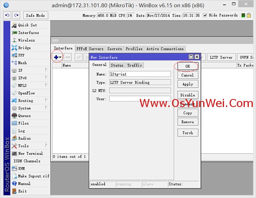The width and height of the screenshot is (256, 198).
Task: Open the Files section
Action: point(31,123)
